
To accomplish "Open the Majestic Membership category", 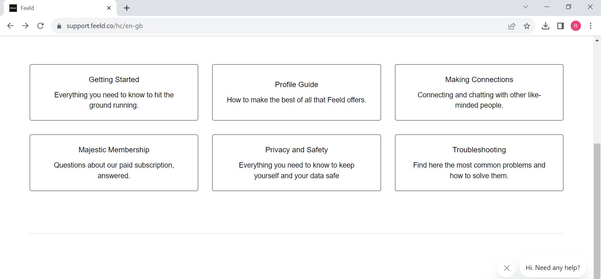I will [114, 163].
